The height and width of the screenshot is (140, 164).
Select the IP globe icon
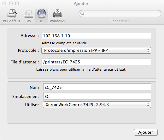(x=42, y=13)
